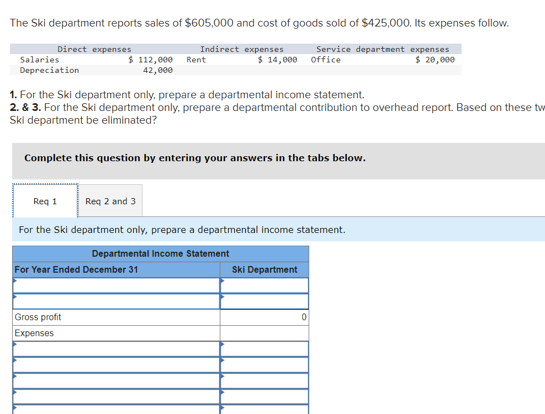Click the amount field beside the first Expenses row

pos(264,348)
